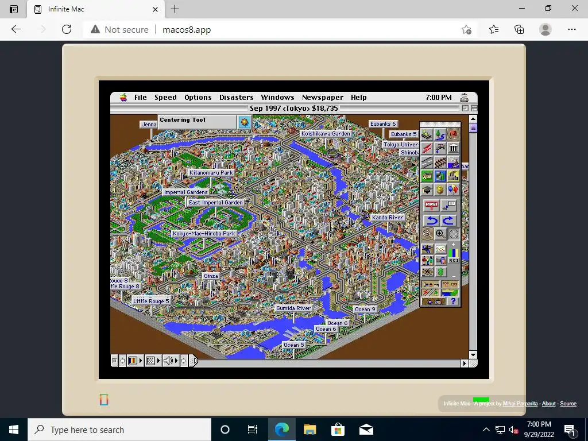588x441 pixels.
Task: Click the Zoom in magnifier
Action: [440, 234]
